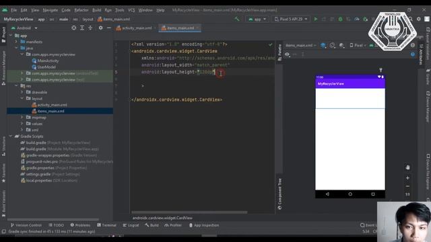Expand the manifests folder
This screenshot has height=242, width=431.
coord(16,42)
